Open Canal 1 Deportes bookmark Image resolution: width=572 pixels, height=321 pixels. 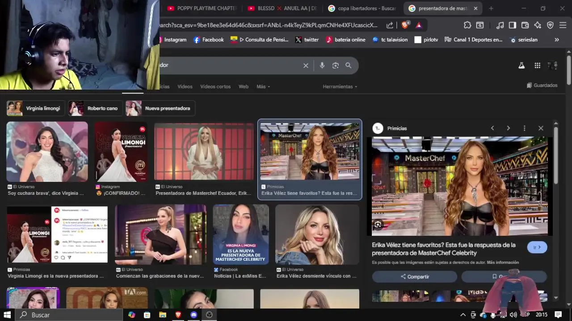click(x=474, y=40)
